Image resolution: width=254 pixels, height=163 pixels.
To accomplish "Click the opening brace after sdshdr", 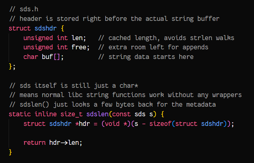I will pyautogui.click(x=63, y=28).
